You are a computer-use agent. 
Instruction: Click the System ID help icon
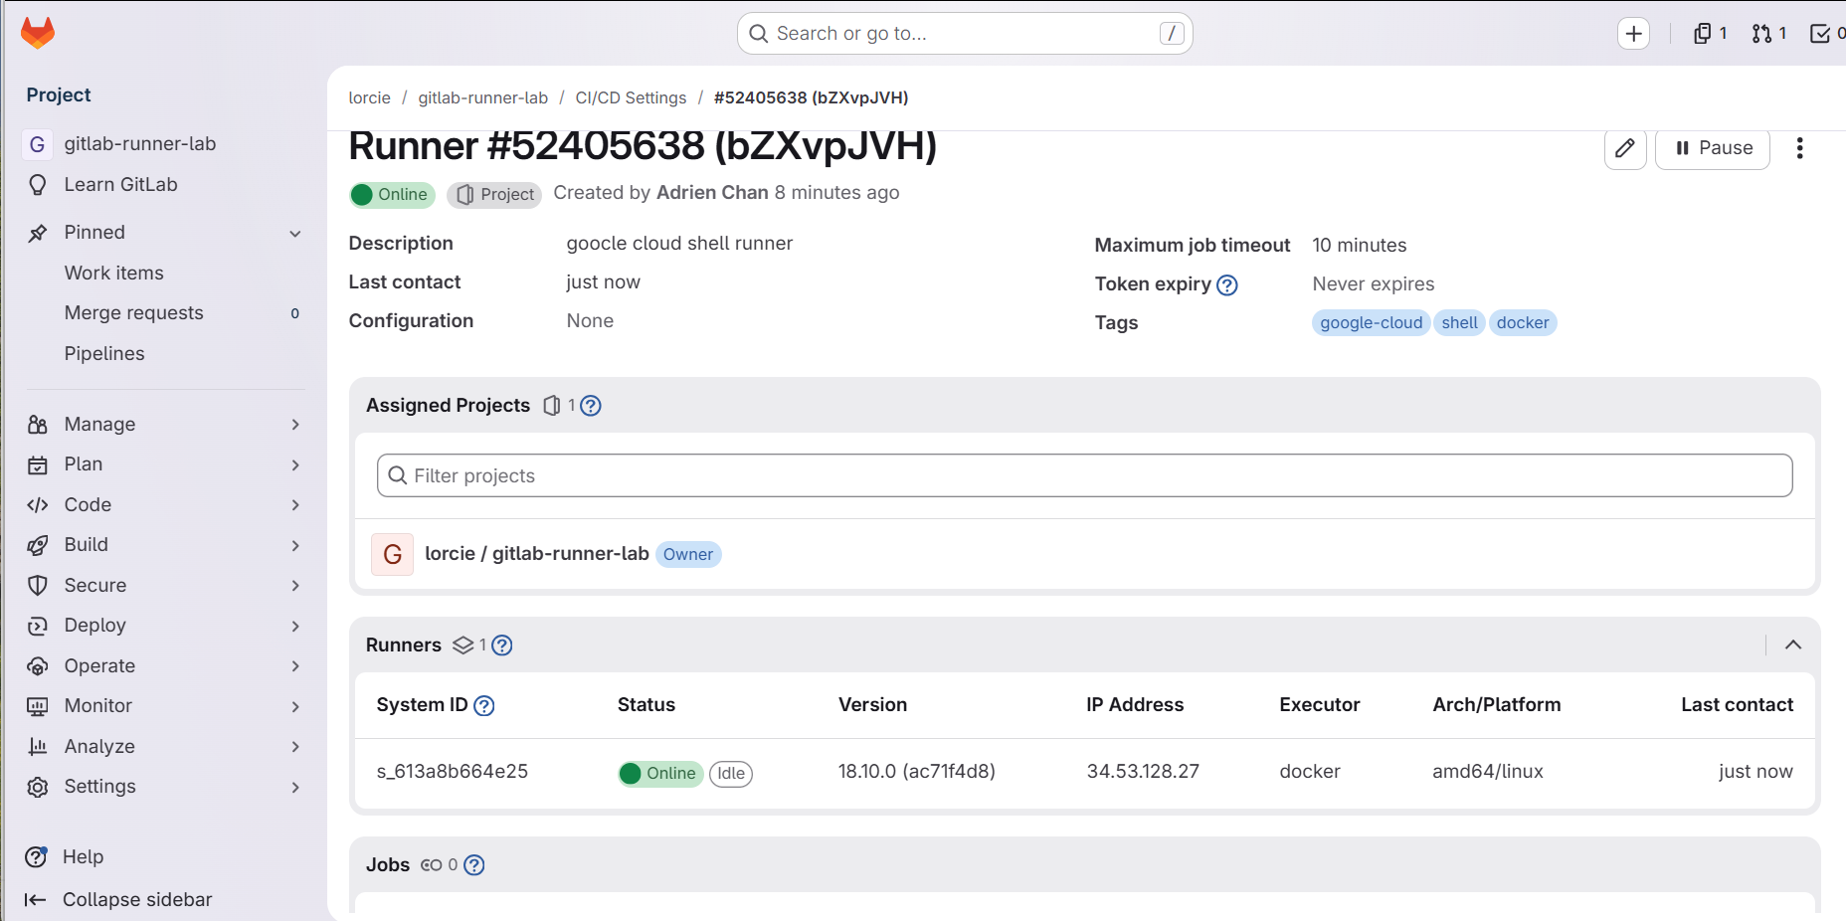coord(484,706)
